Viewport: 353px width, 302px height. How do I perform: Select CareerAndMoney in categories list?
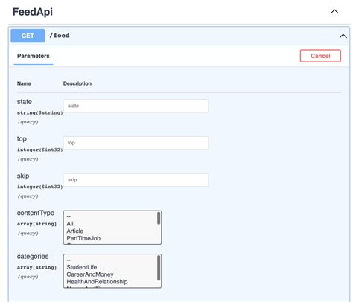pos(90,274)
